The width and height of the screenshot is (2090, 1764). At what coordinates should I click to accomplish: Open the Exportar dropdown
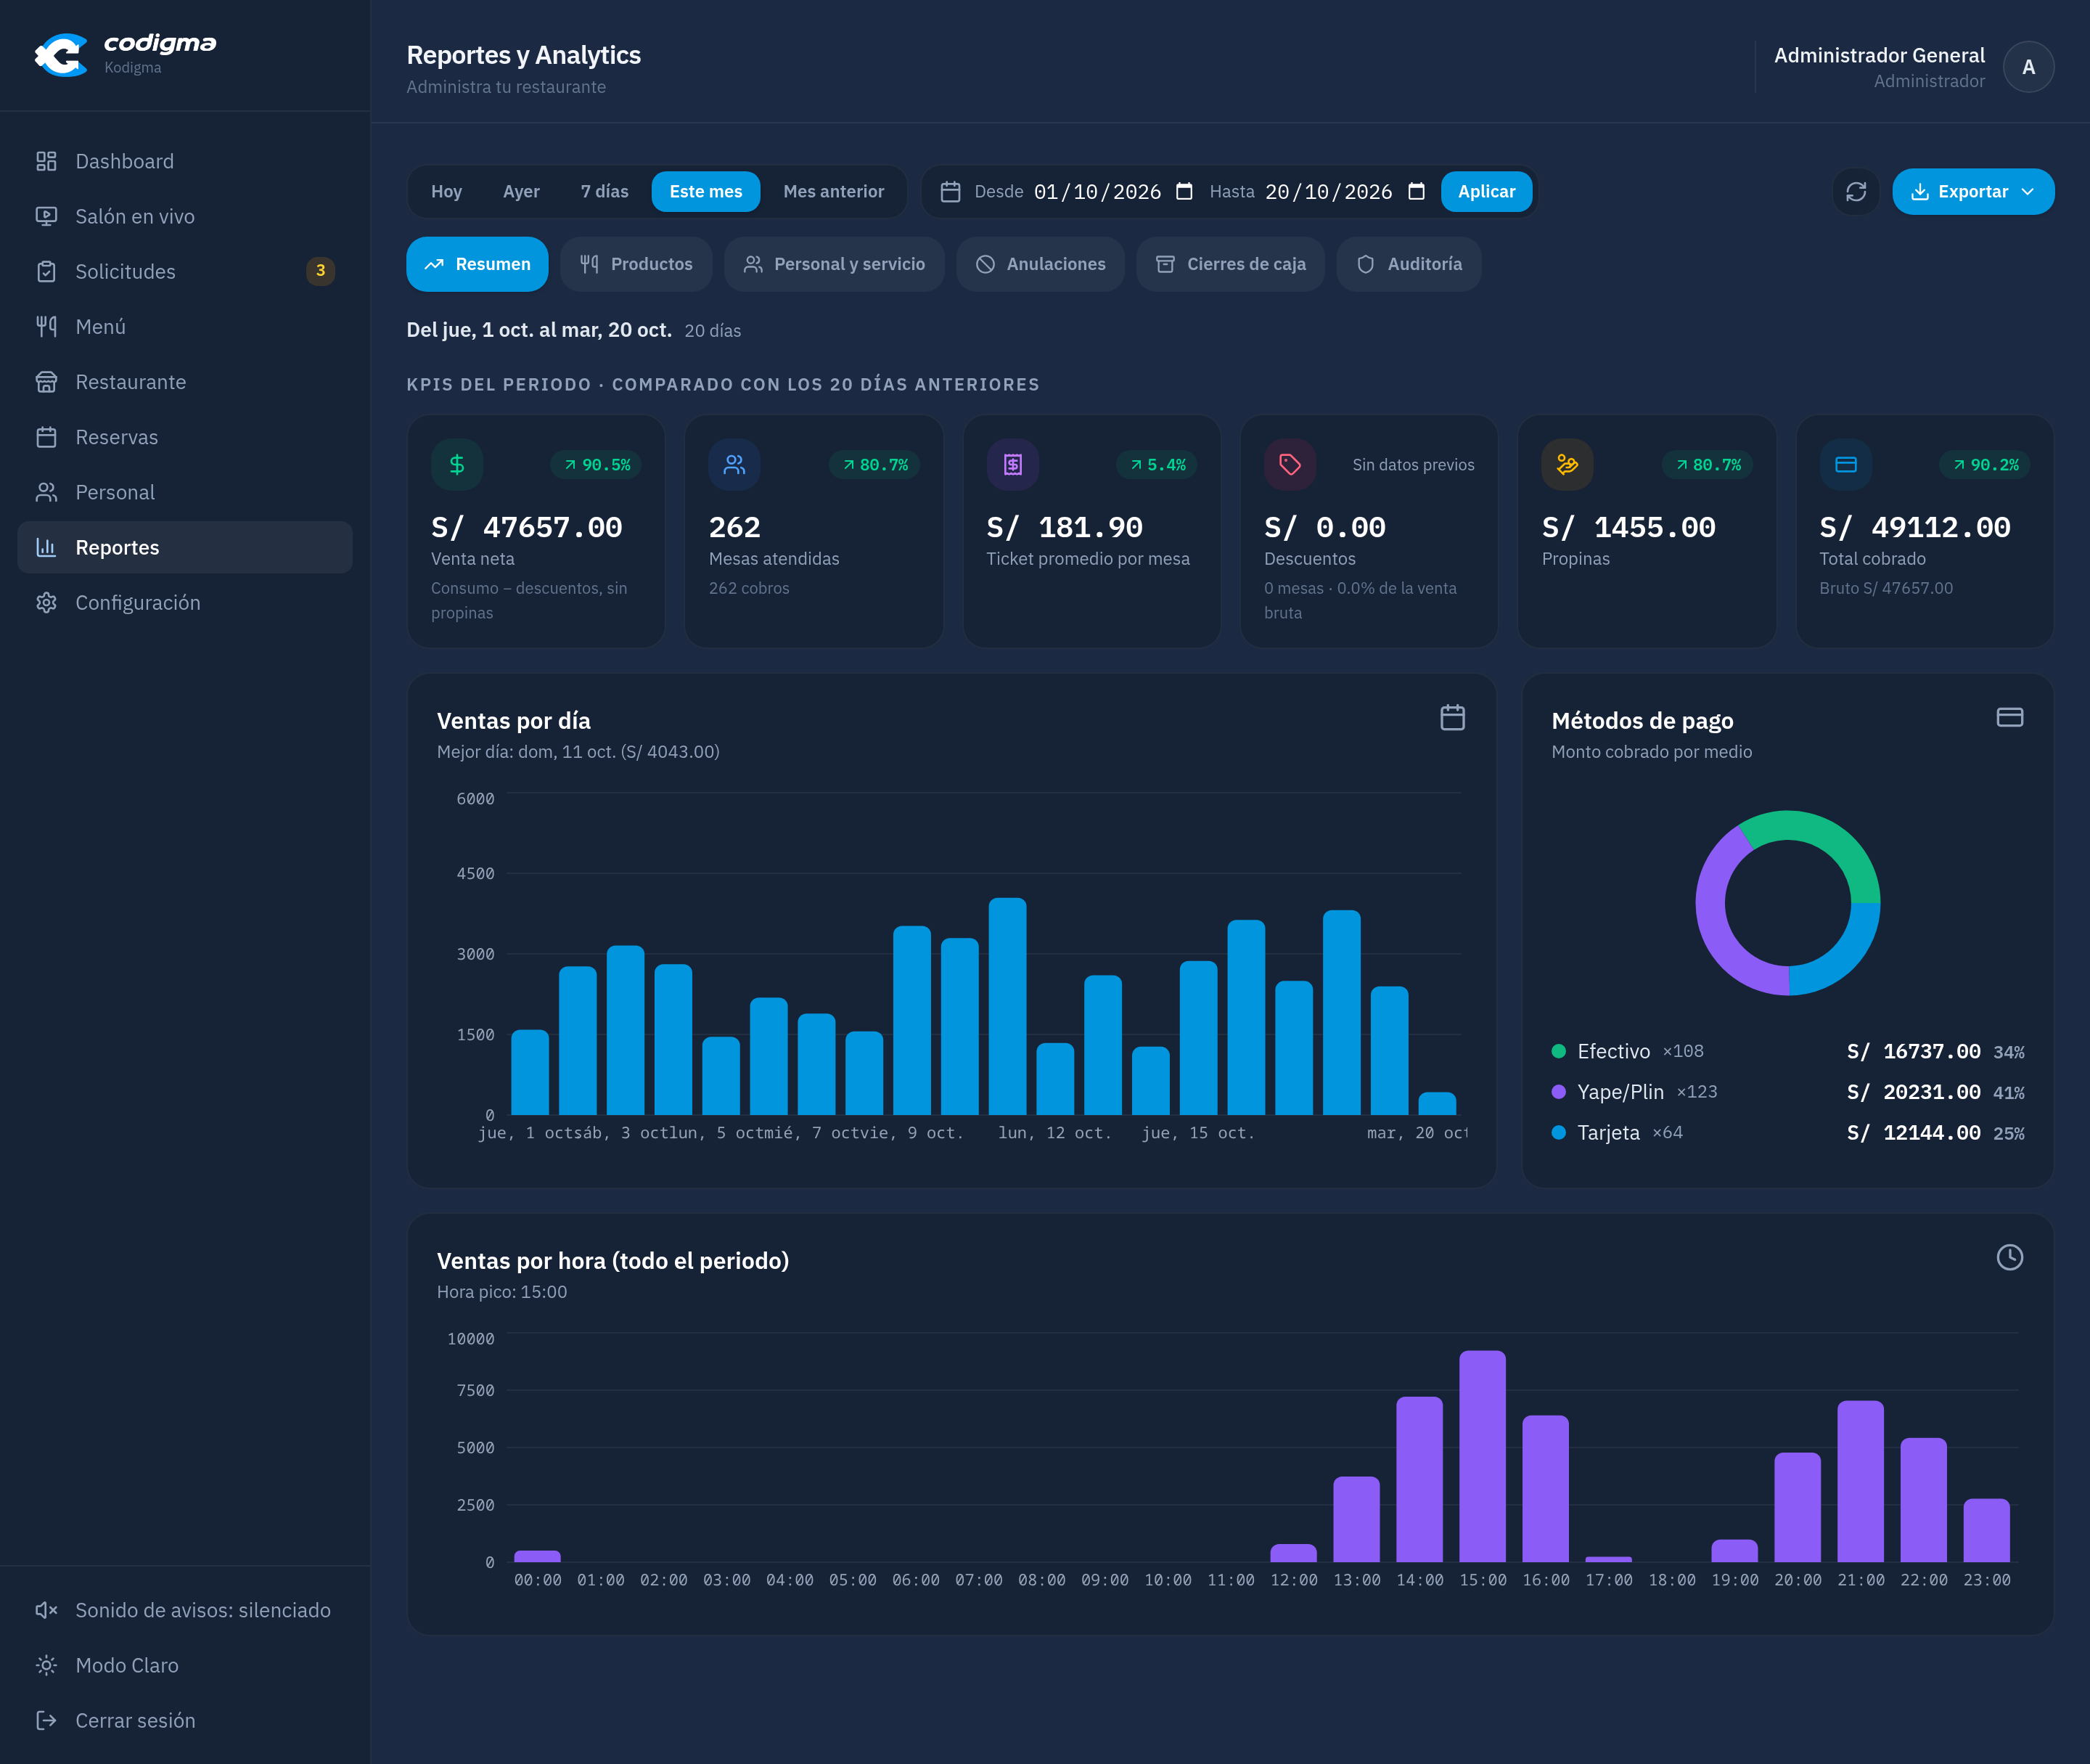tap(1972, 191)
